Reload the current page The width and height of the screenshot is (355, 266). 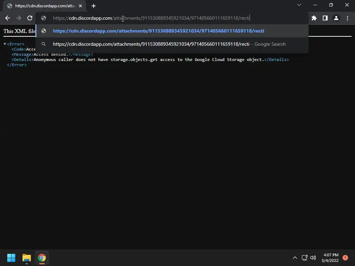30,18
